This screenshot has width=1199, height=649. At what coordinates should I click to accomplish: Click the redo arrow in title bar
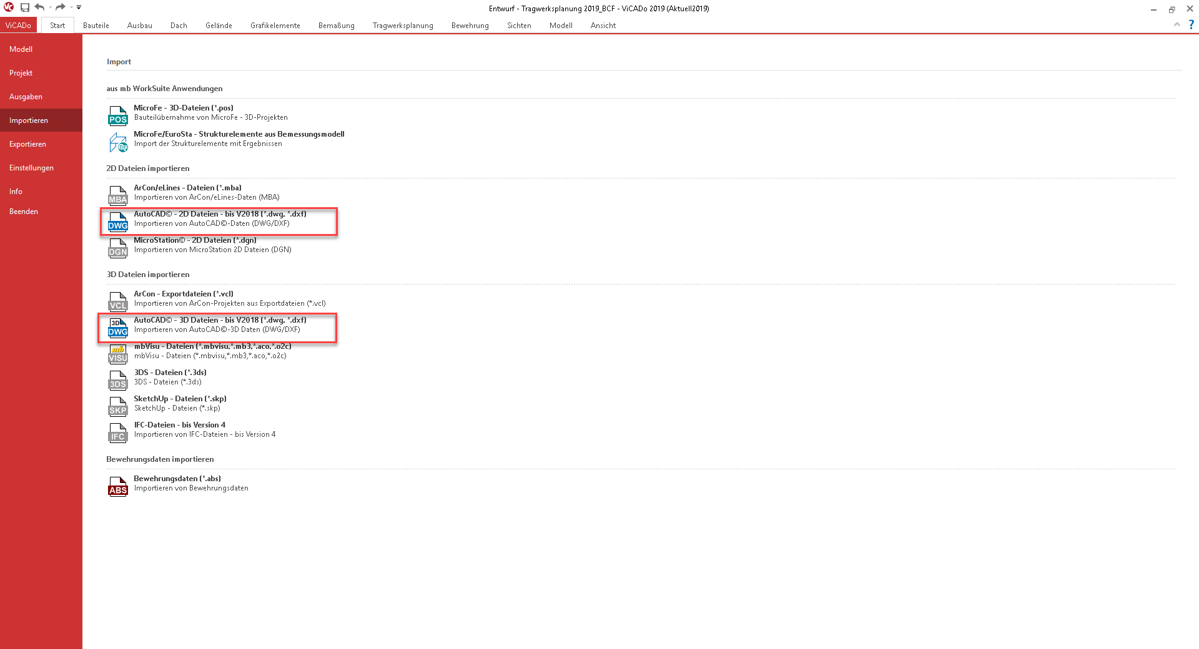pyautogui.click(x=61, y=7)
